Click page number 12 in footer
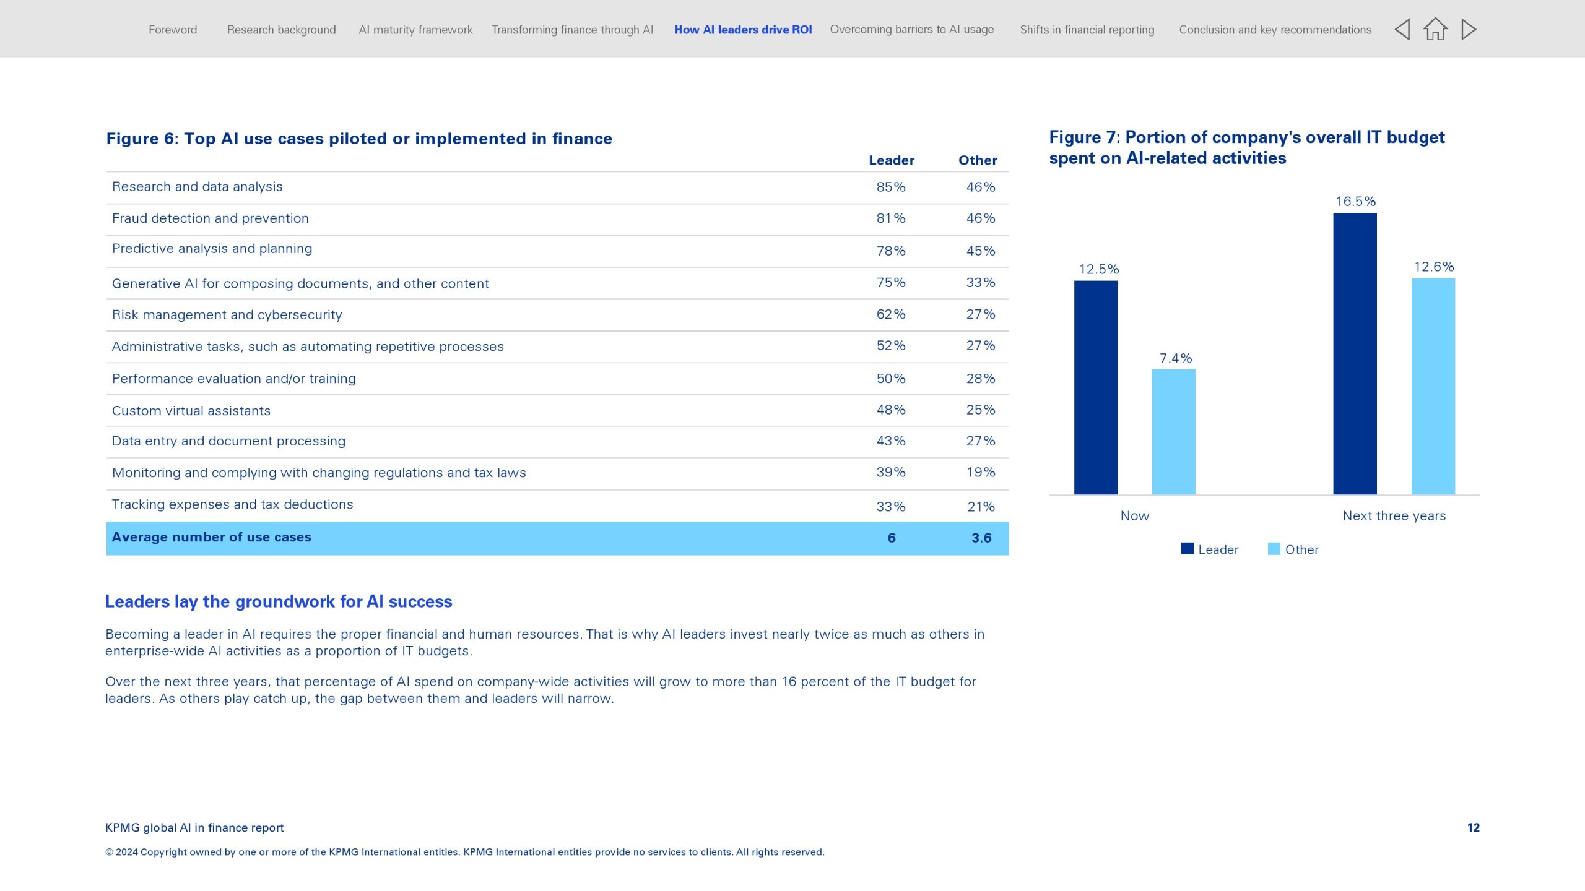This screenshot has width=1585, height=891. click(1473, 827)
